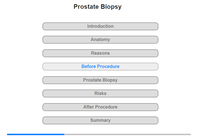Select the button directly beneath Introduction

pos(100,40)
